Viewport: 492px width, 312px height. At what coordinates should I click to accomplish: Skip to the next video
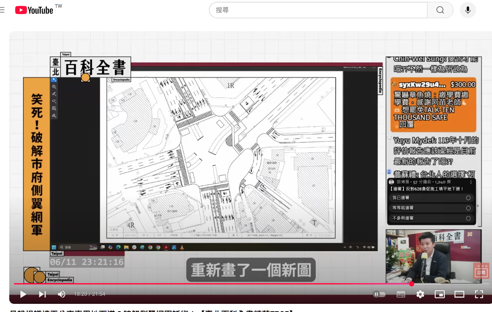click(42, 294)
